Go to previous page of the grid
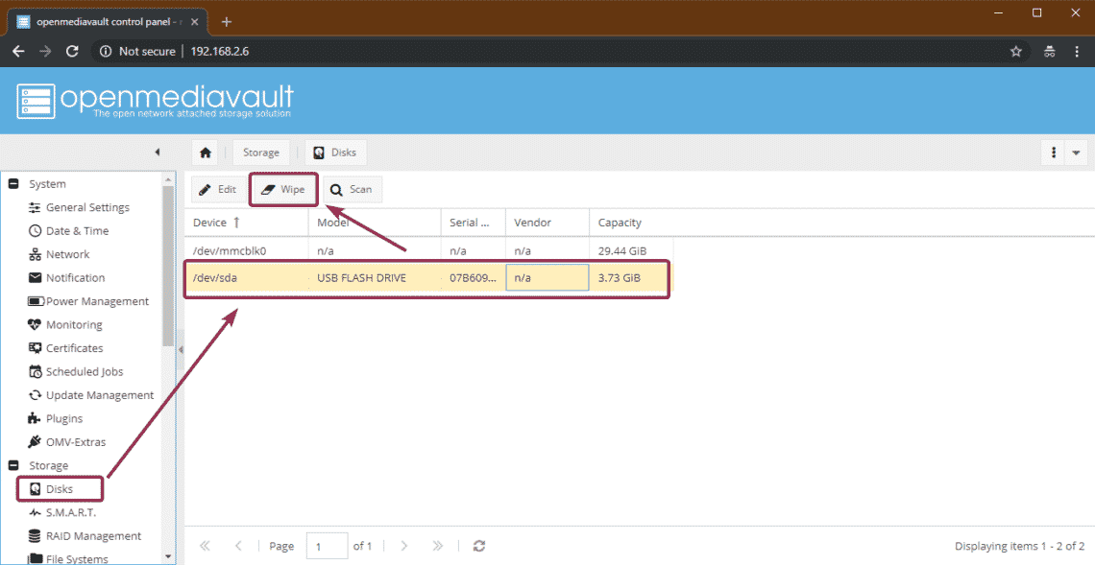 [238, 546]
